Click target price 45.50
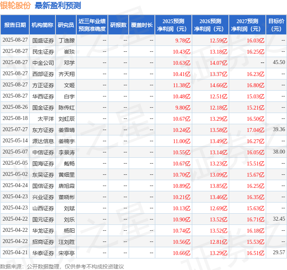Screen dimensions: 287x270 point(279,62)
